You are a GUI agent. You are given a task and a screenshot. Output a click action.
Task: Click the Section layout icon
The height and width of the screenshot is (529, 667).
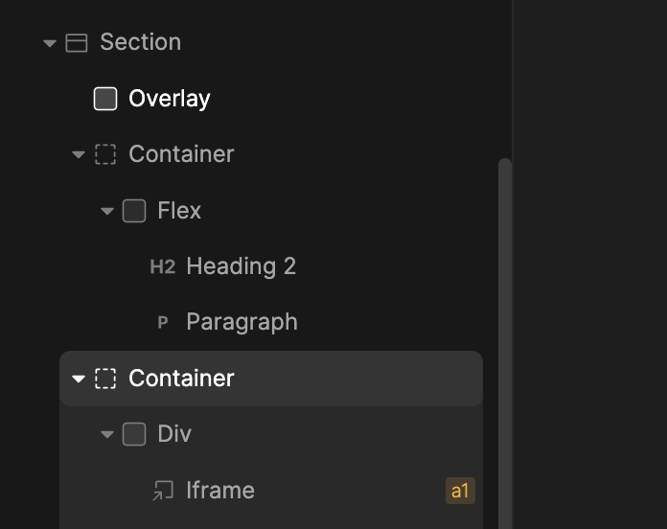[x=77, y=43]
